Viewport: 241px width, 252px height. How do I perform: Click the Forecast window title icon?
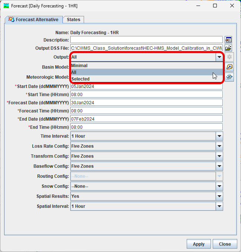click(6, 6)
